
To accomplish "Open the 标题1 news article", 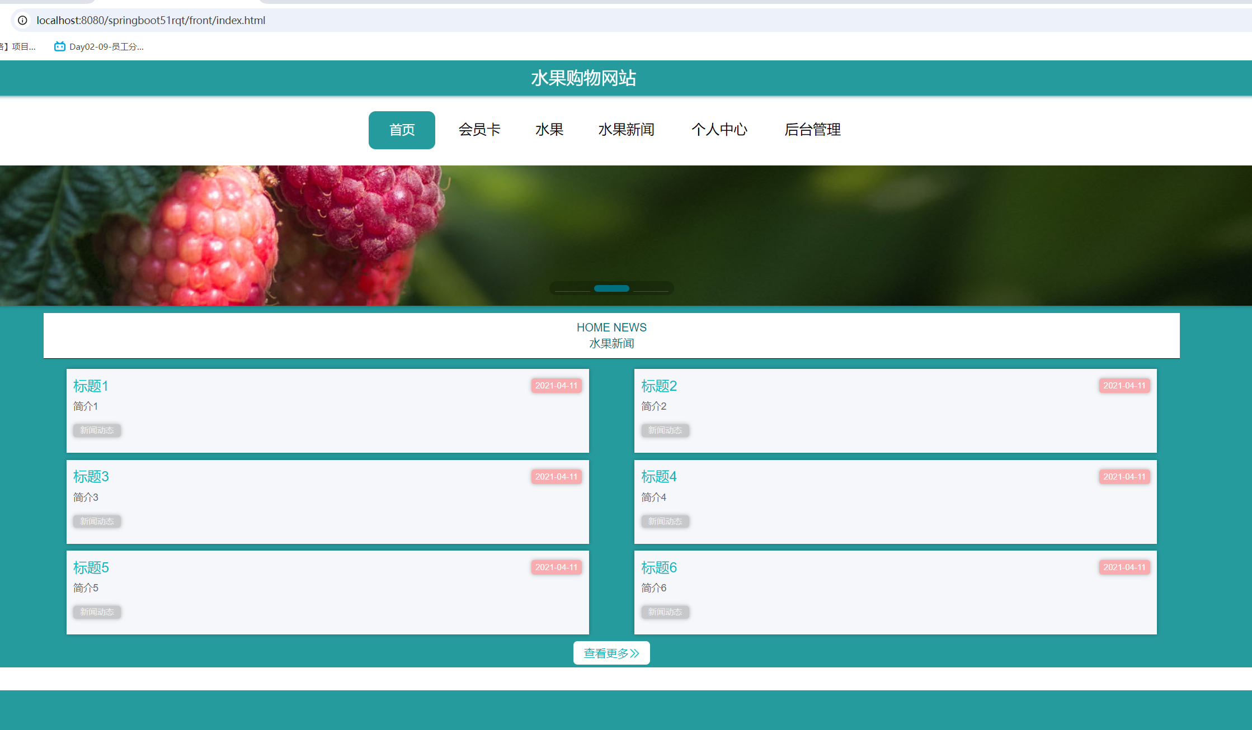I will [91, 386].
